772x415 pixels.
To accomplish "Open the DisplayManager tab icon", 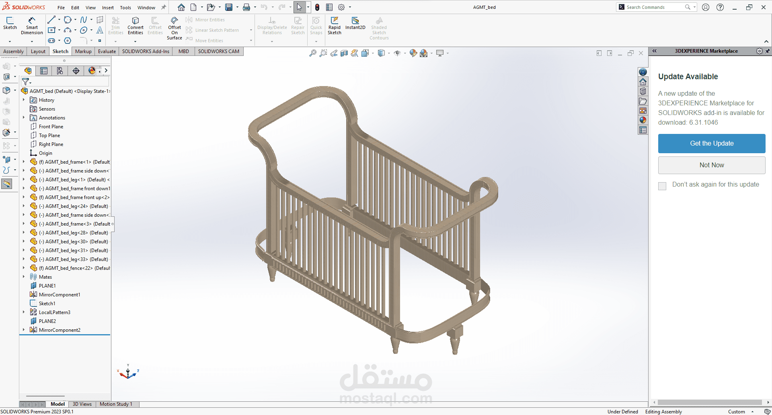I will (x=92, y=71).
